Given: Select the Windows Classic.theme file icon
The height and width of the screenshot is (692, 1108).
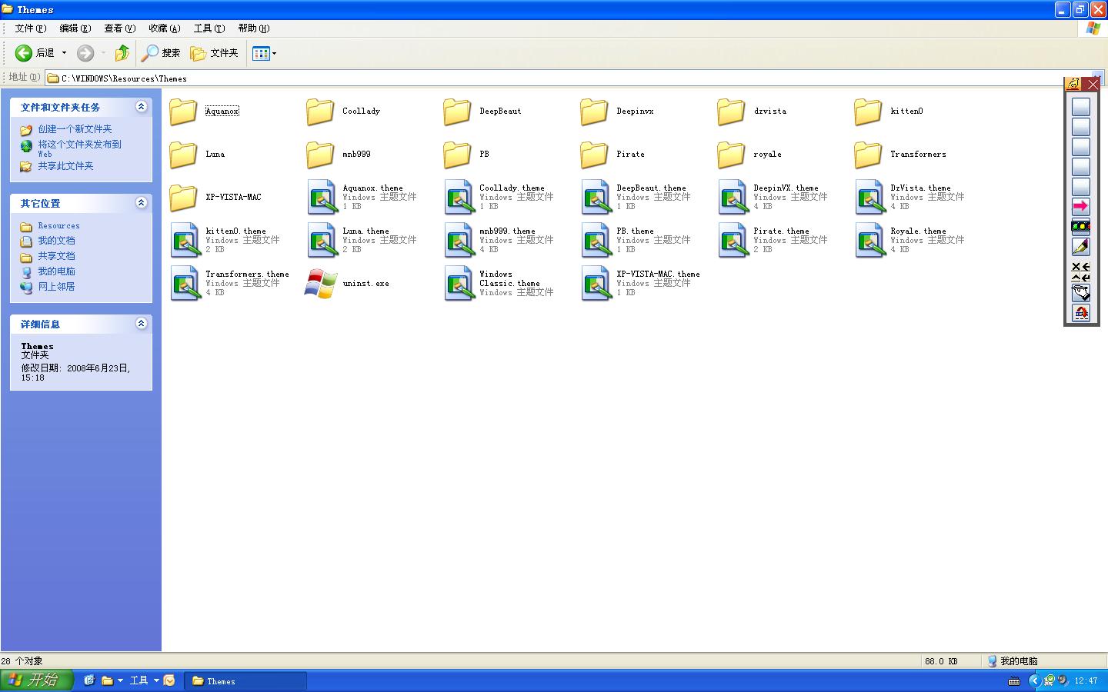Looking at the screenshot, I should pyautogui.click(x=459, y=284).
